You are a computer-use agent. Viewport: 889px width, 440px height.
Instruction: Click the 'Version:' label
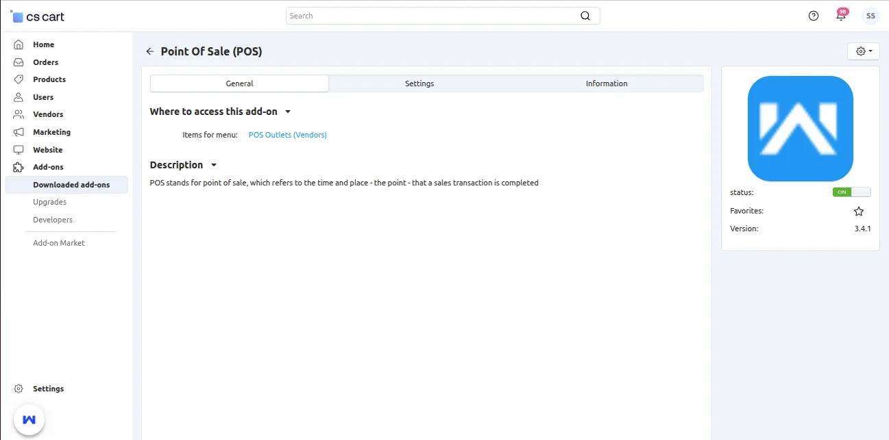[744, 229]
